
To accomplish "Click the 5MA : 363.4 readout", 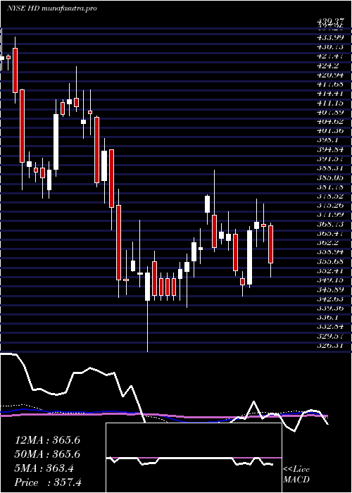I will (44, 468).
